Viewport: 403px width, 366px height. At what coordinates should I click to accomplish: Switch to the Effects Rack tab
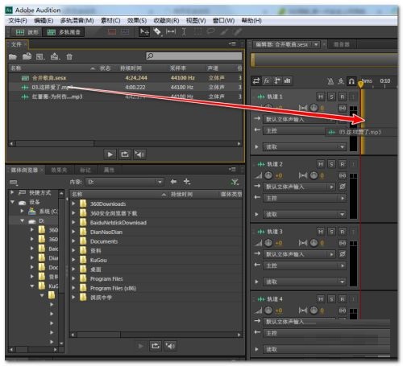(x=59, y=170)
